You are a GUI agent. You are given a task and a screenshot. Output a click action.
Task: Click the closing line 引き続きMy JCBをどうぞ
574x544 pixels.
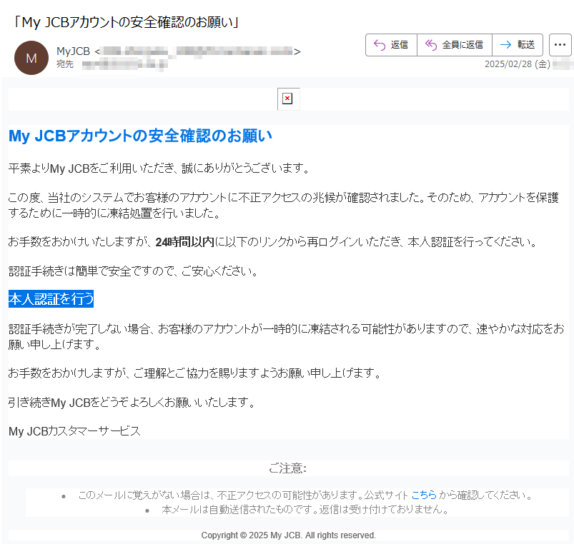point(132,402)
